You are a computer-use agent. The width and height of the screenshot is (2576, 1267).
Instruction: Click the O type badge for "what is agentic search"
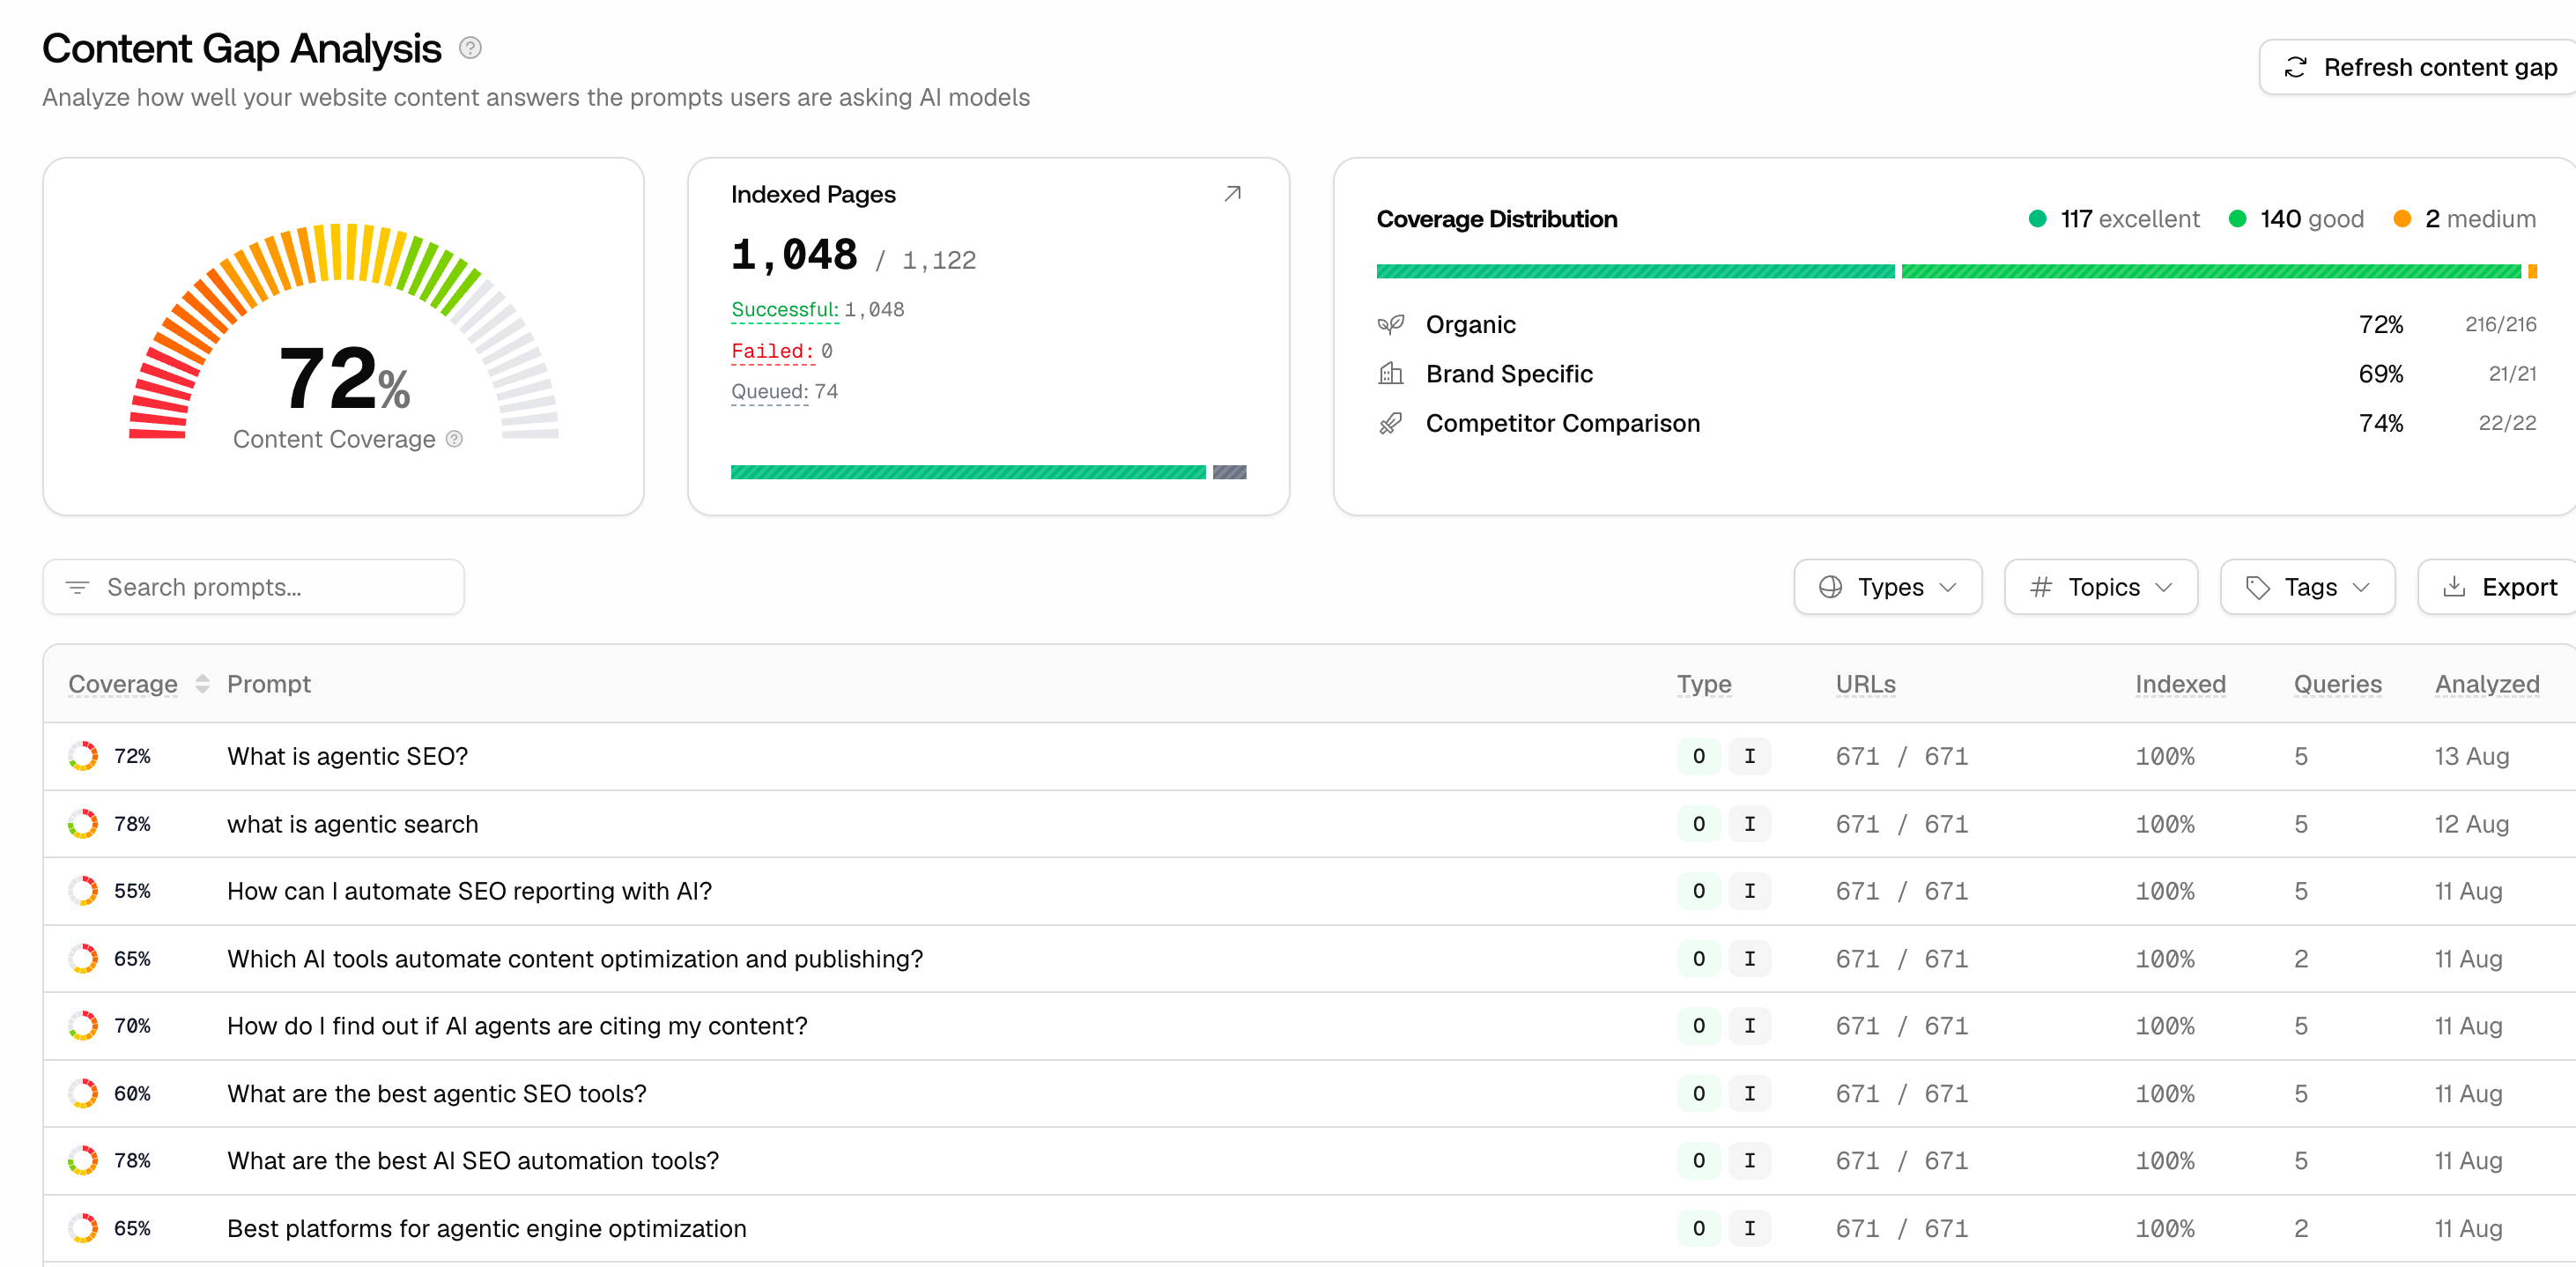tap(1699, 824)
